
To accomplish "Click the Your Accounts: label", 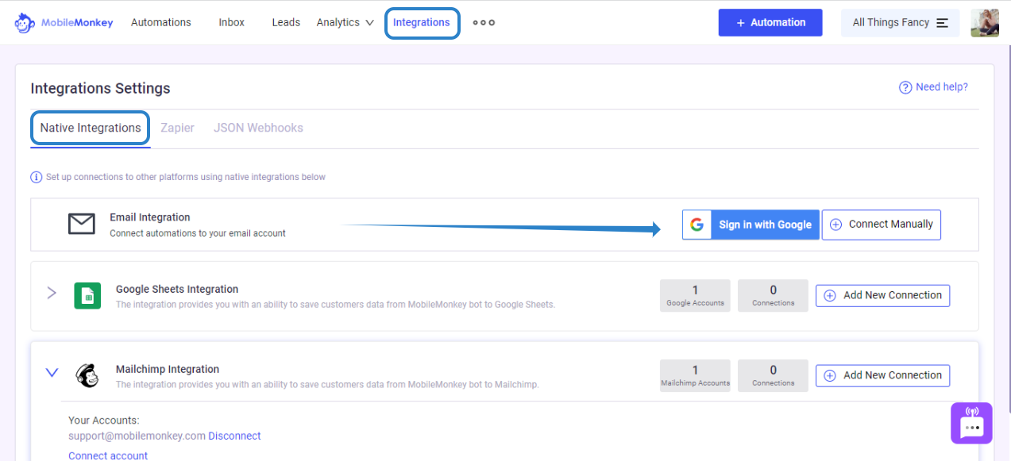I will pos(104,421).
